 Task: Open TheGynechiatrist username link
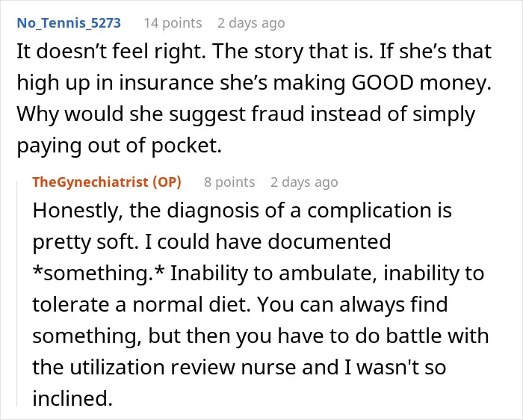[90, 182]
